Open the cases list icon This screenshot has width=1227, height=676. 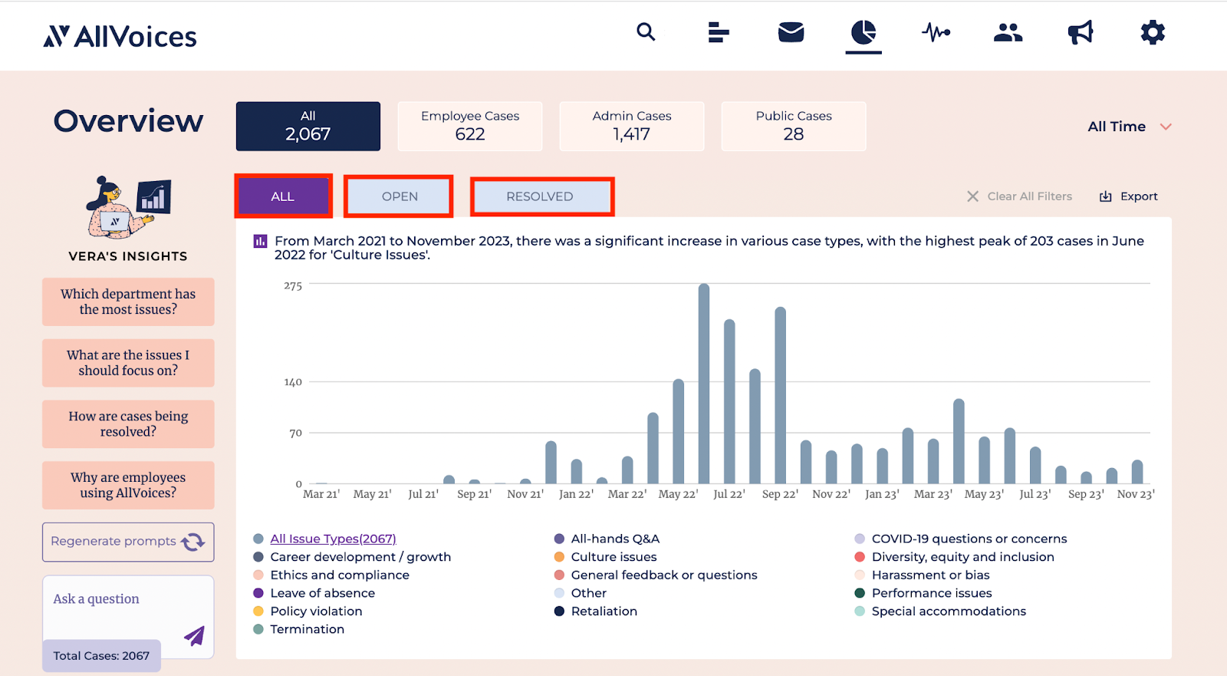click(718, 32)
